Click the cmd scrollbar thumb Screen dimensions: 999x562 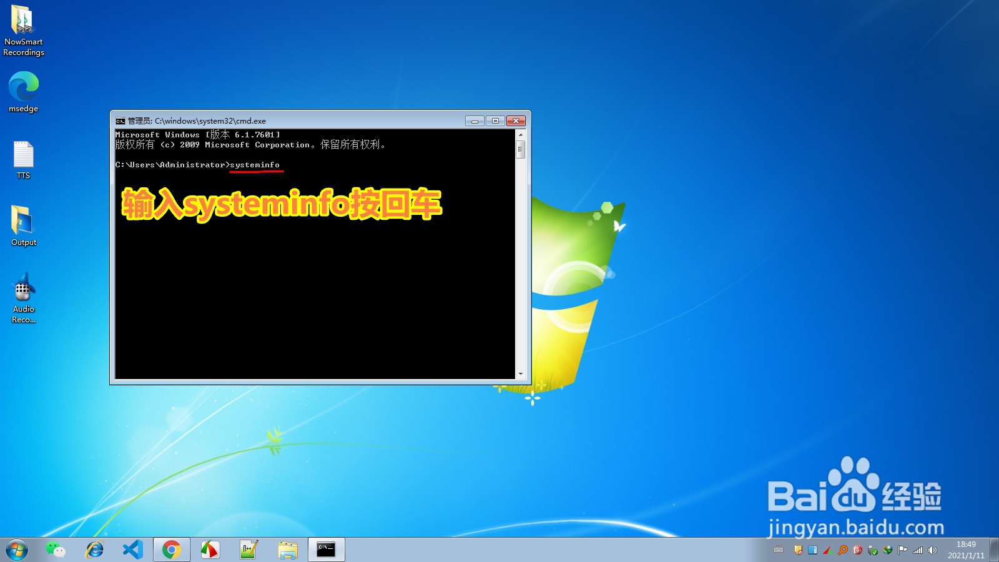point(521,149)
